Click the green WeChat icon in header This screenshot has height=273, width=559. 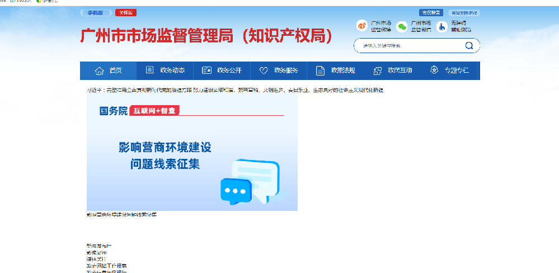402,26
